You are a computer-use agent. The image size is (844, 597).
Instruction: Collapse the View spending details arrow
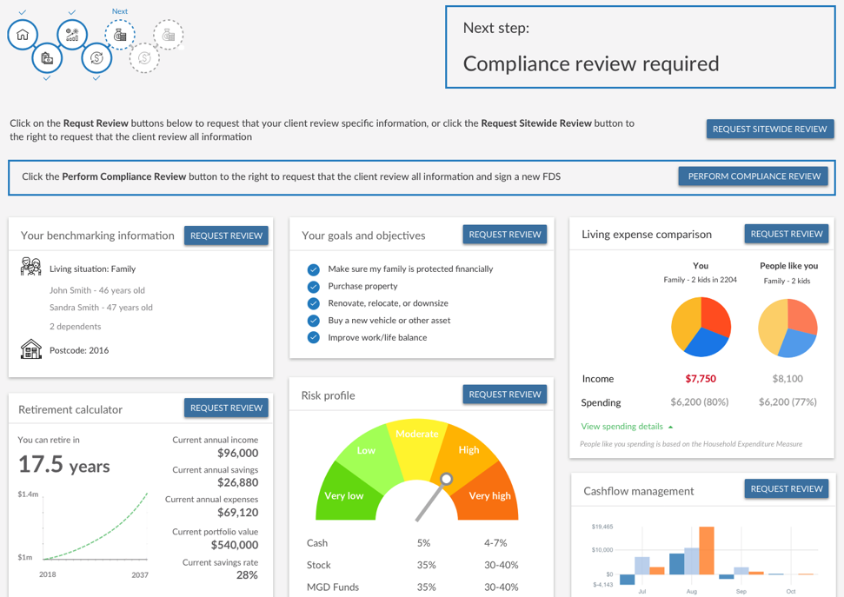[x=671, y=427]
